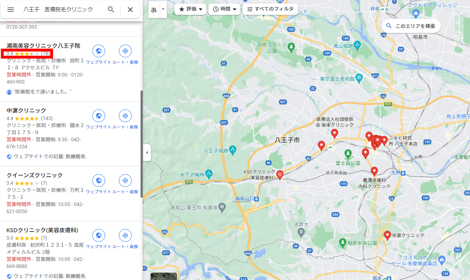Select 中濵クリニック listing title
This screenshot has height=280, width=470.
coord(26,110)
